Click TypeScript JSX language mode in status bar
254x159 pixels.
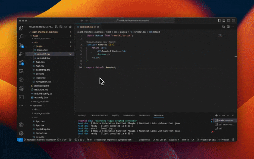tap(210, 140)
